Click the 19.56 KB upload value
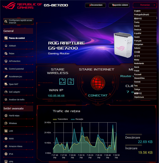The image size is (159, 163). click(x=145, y=152)
